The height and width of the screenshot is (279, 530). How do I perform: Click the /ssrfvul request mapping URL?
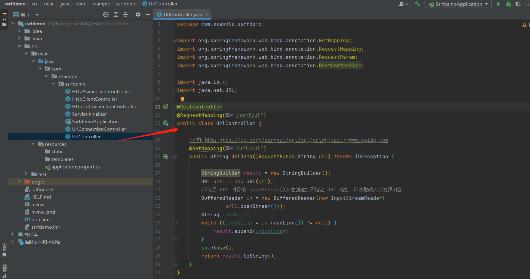point(248,115)
